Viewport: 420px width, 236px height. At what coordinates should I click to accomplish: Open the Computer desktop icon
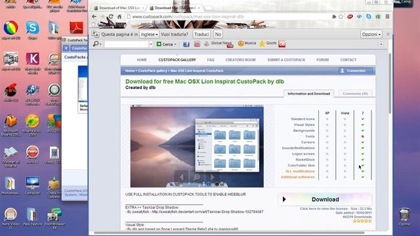coord(32,186)
